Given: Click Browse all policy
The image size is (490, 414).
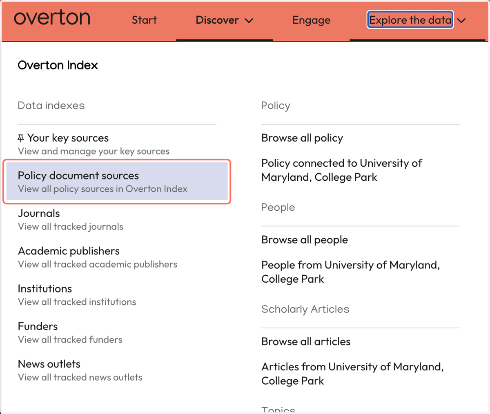Looking at the screenshot, I should tap(302, 138).
